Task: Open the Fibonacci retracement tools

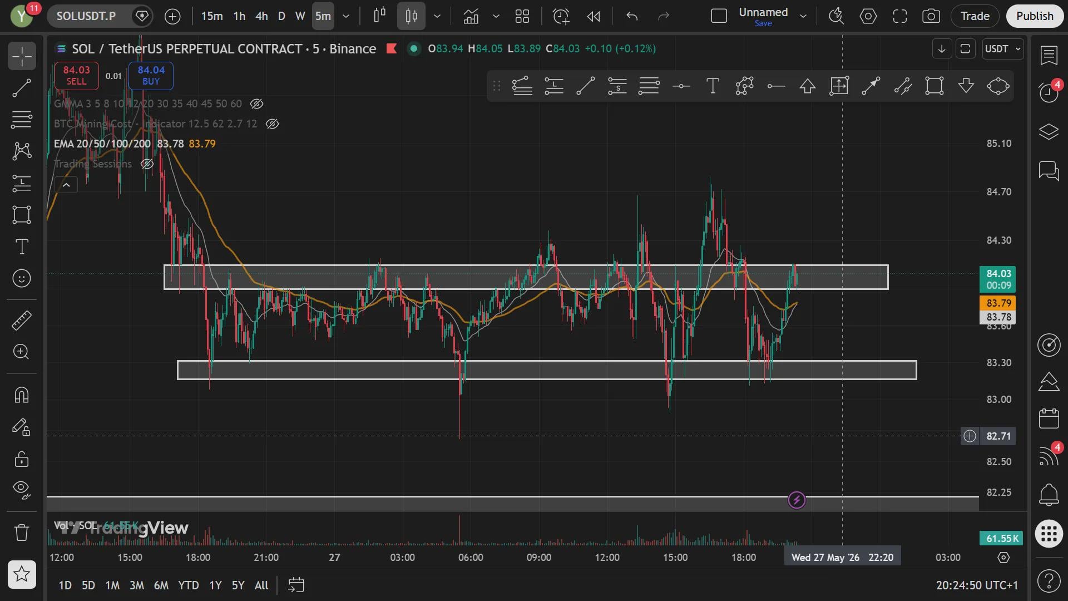Action: (x=22, y=120)
